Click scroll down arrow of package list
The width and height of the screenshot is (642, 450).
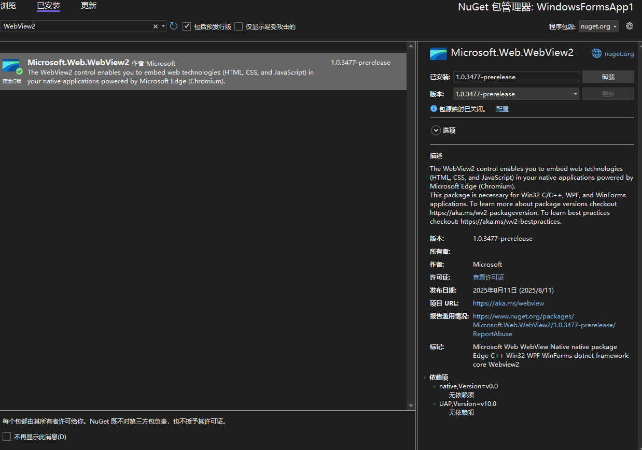(x=411, y=405)
